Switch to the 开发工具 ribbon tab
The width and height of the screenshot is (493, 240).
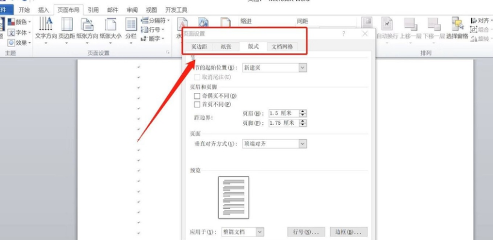(x=176, y=10)
